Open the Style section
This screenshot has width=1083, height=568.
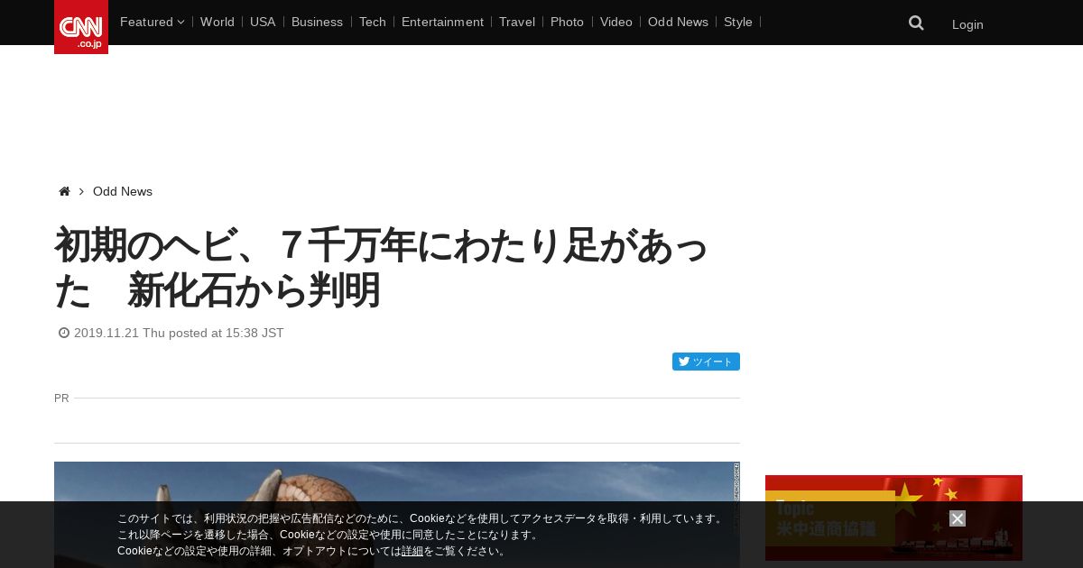pos(738,22)
